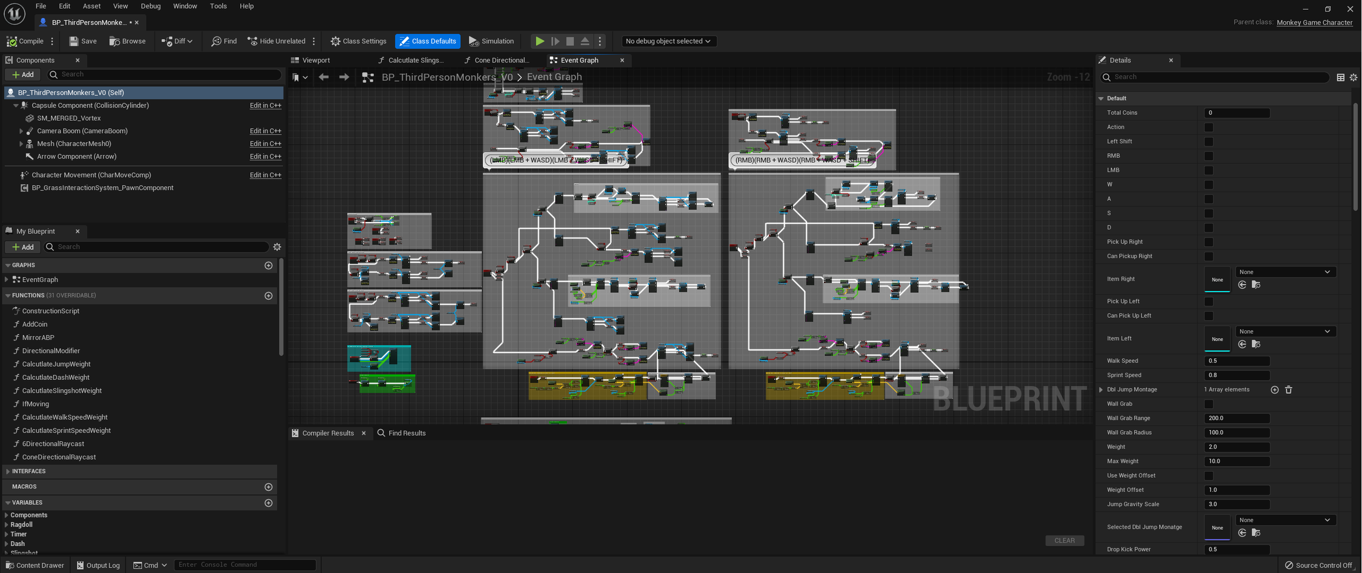Image resolution: width=1362 pixels, height=573 pixels.
Task: Delete Dbl Jump Montage array elements
Action: pyautogui.click(x=1289, y=390)
